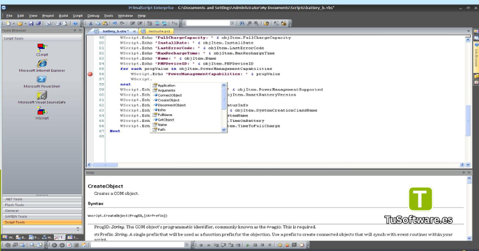Viewport: 479px width, 251px height.
Task: Click browser Back arrow in bottom toolbar
Action: (54, 245)
